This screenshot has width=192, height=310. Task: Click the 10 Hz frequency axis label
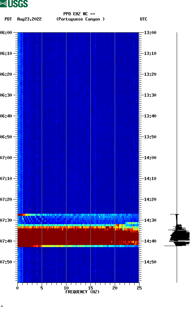click(66, 288)
